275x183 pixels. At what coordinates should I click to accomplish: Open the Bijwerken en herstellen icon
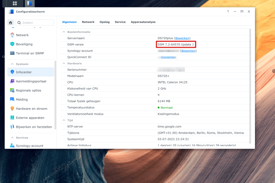[x=12, y=127]
